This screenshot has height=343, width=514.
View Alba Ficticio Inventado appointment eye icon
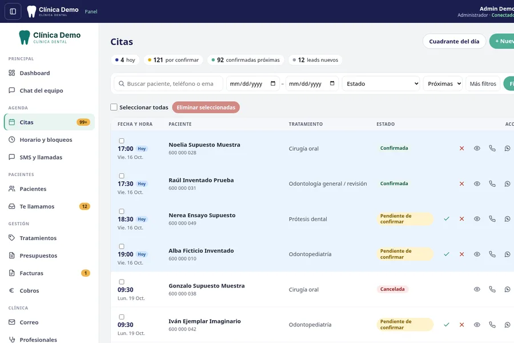(477, 254)
